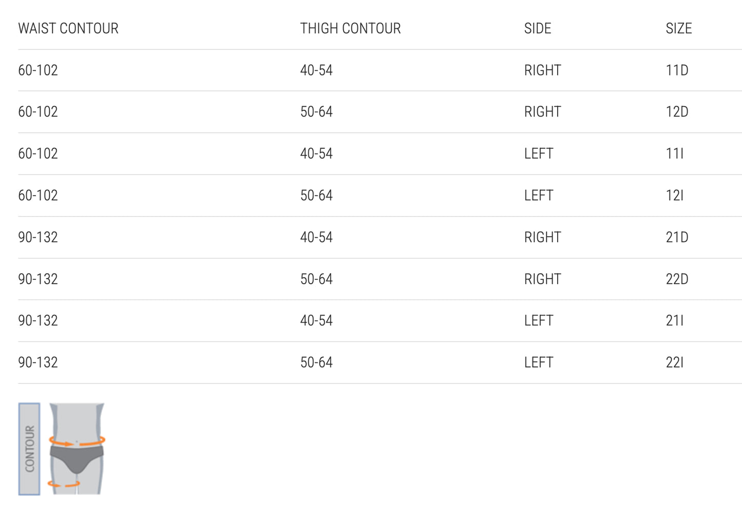Select the size 22D cell
The height and width of the screenshot is (520, 742).
tap(677, 279)
